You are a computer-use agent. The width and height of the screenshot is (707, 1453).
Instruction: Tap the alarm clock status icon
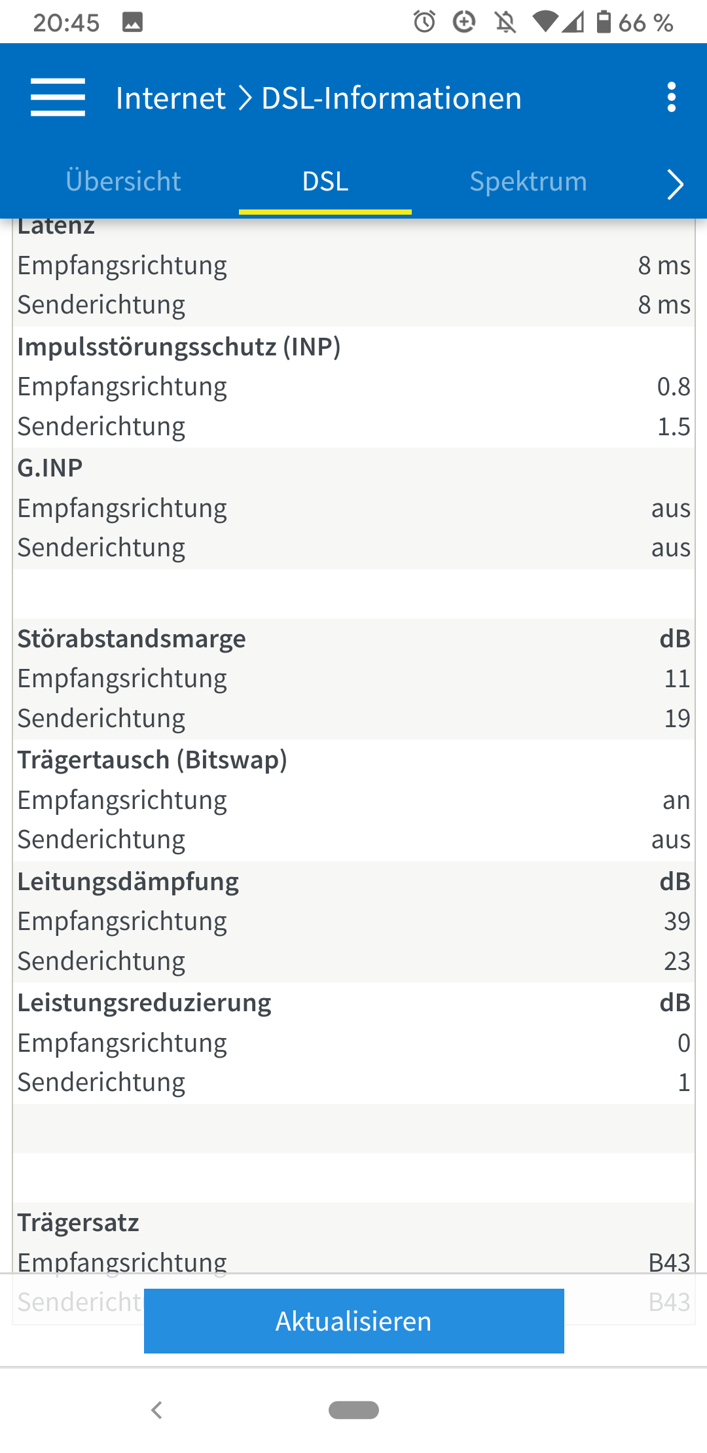pos(424,22)
